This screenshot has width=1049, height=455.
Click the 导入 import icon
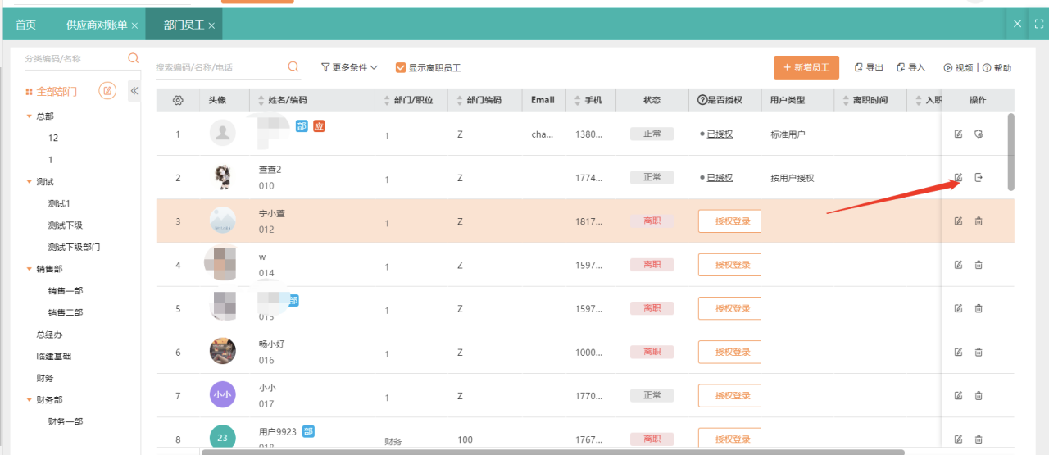click(901, 67)
